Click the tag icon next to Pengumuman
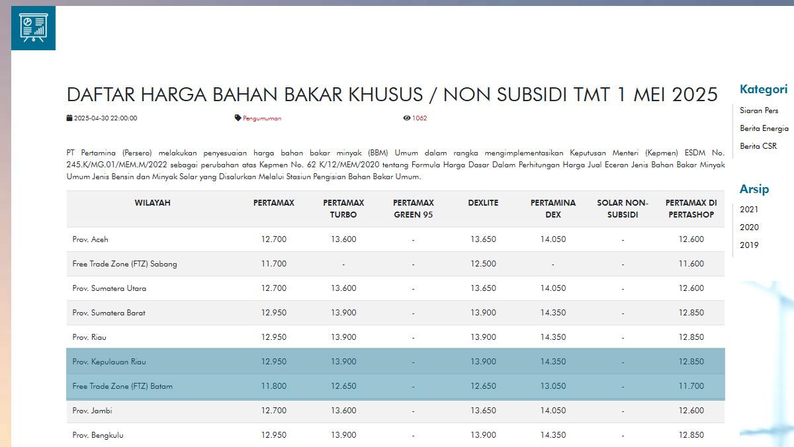This screenshot has height=447, width=794. 239,117
